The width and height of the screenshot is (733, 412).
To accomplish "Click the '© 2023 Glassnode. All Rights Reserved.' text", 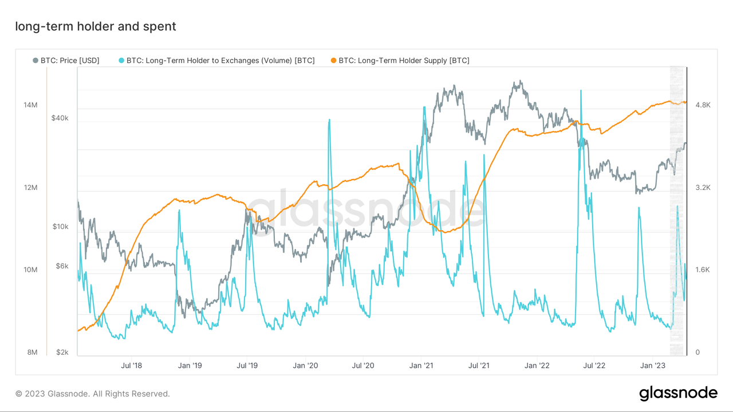I will coord(93,394).
